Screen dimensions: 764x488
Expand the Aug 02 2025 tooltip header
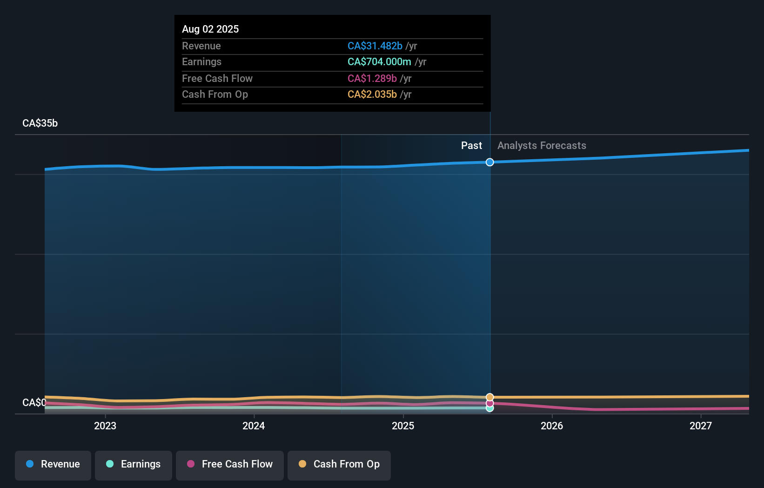tap(210, 29)
